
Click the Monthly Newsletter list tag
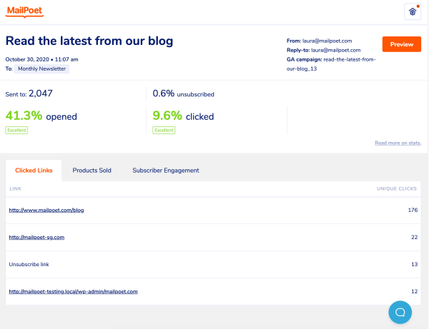tap(42, 69)
